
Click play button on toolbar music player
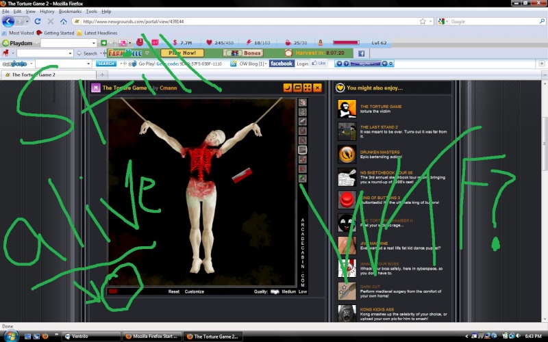click(346, 64)
